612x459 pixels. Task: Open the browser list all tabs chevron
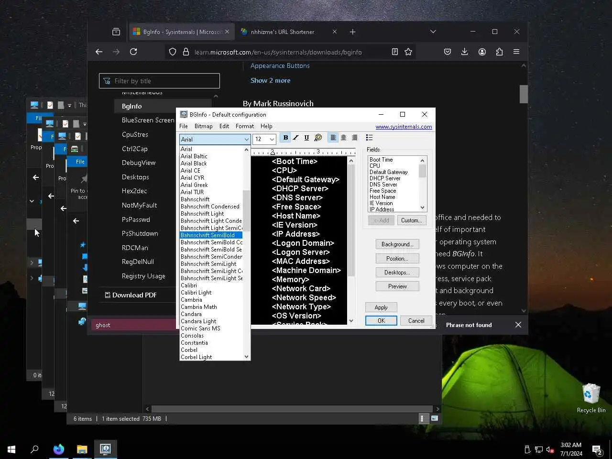pos(433,32)
